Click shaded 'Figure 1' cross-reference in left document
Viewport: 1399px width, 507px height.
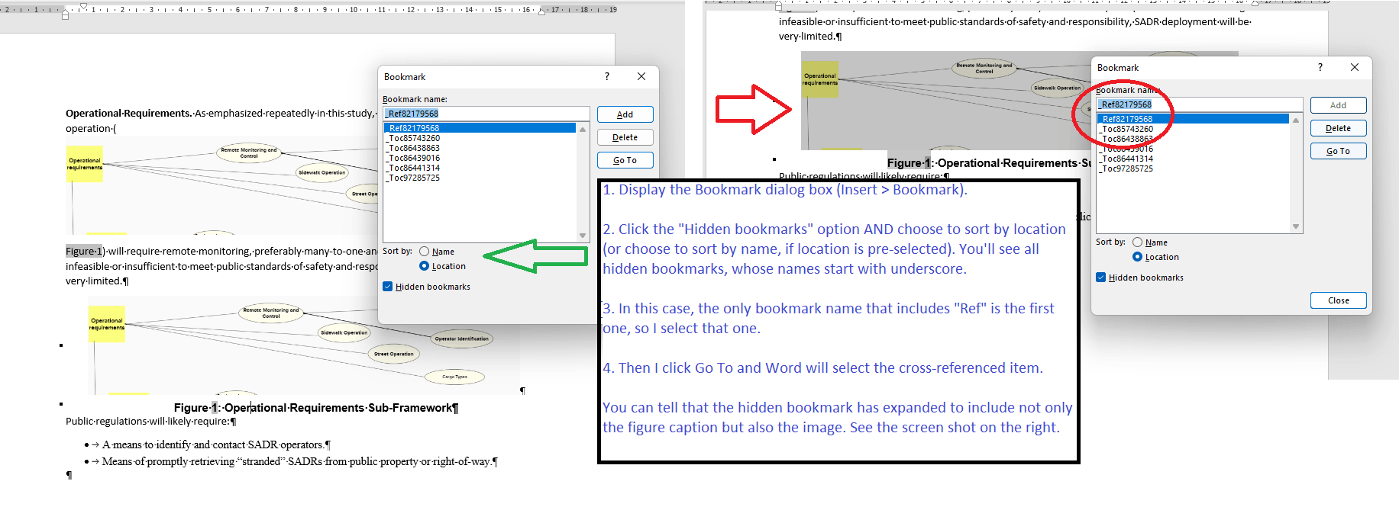[x=83, y=251]
